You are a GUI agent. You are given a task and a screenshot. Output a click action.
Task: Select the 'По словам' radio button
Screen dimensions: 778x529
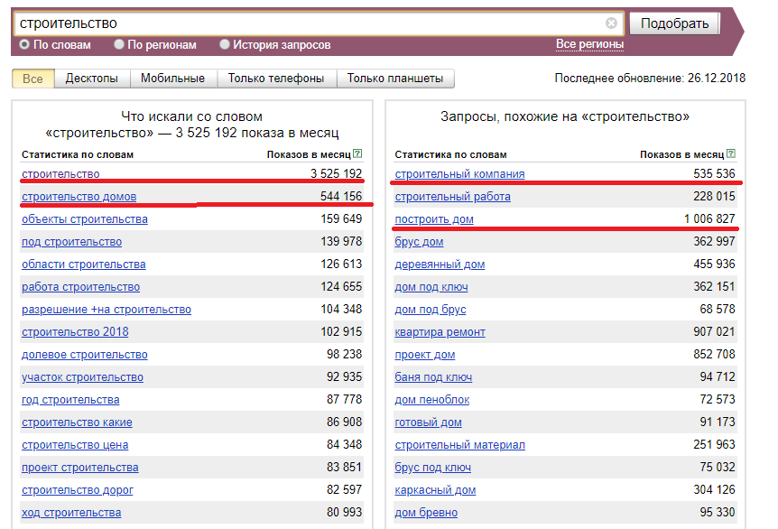25,44
